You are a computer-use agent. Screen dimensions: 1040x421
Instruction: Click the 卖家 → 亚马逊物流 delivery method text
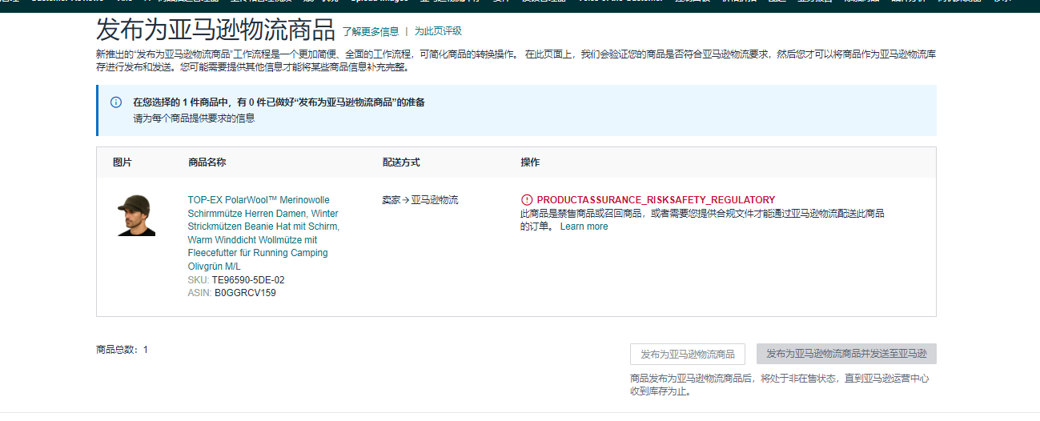coord(420,200)
